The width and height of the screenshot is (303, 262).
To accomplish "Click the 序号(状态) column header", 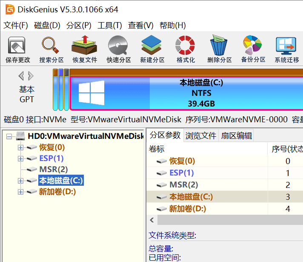I will coord(286,149).
